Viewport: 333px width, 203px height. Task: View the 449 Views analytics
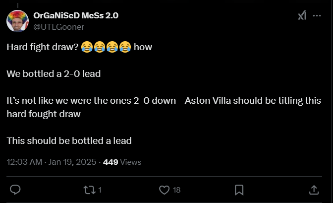tap(122, 162)
